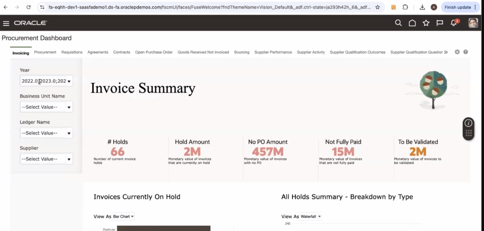Image resolution: width=484 pixels, height=231 pixels.
Task: Bookmark this page with star
Action: point(378,7)
